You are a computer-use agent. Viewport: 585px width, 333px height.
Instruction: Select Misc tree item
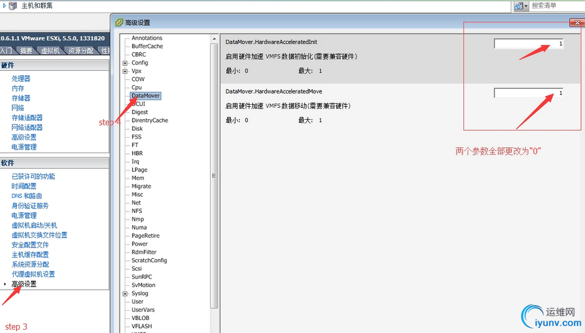(x=137, y=194)
